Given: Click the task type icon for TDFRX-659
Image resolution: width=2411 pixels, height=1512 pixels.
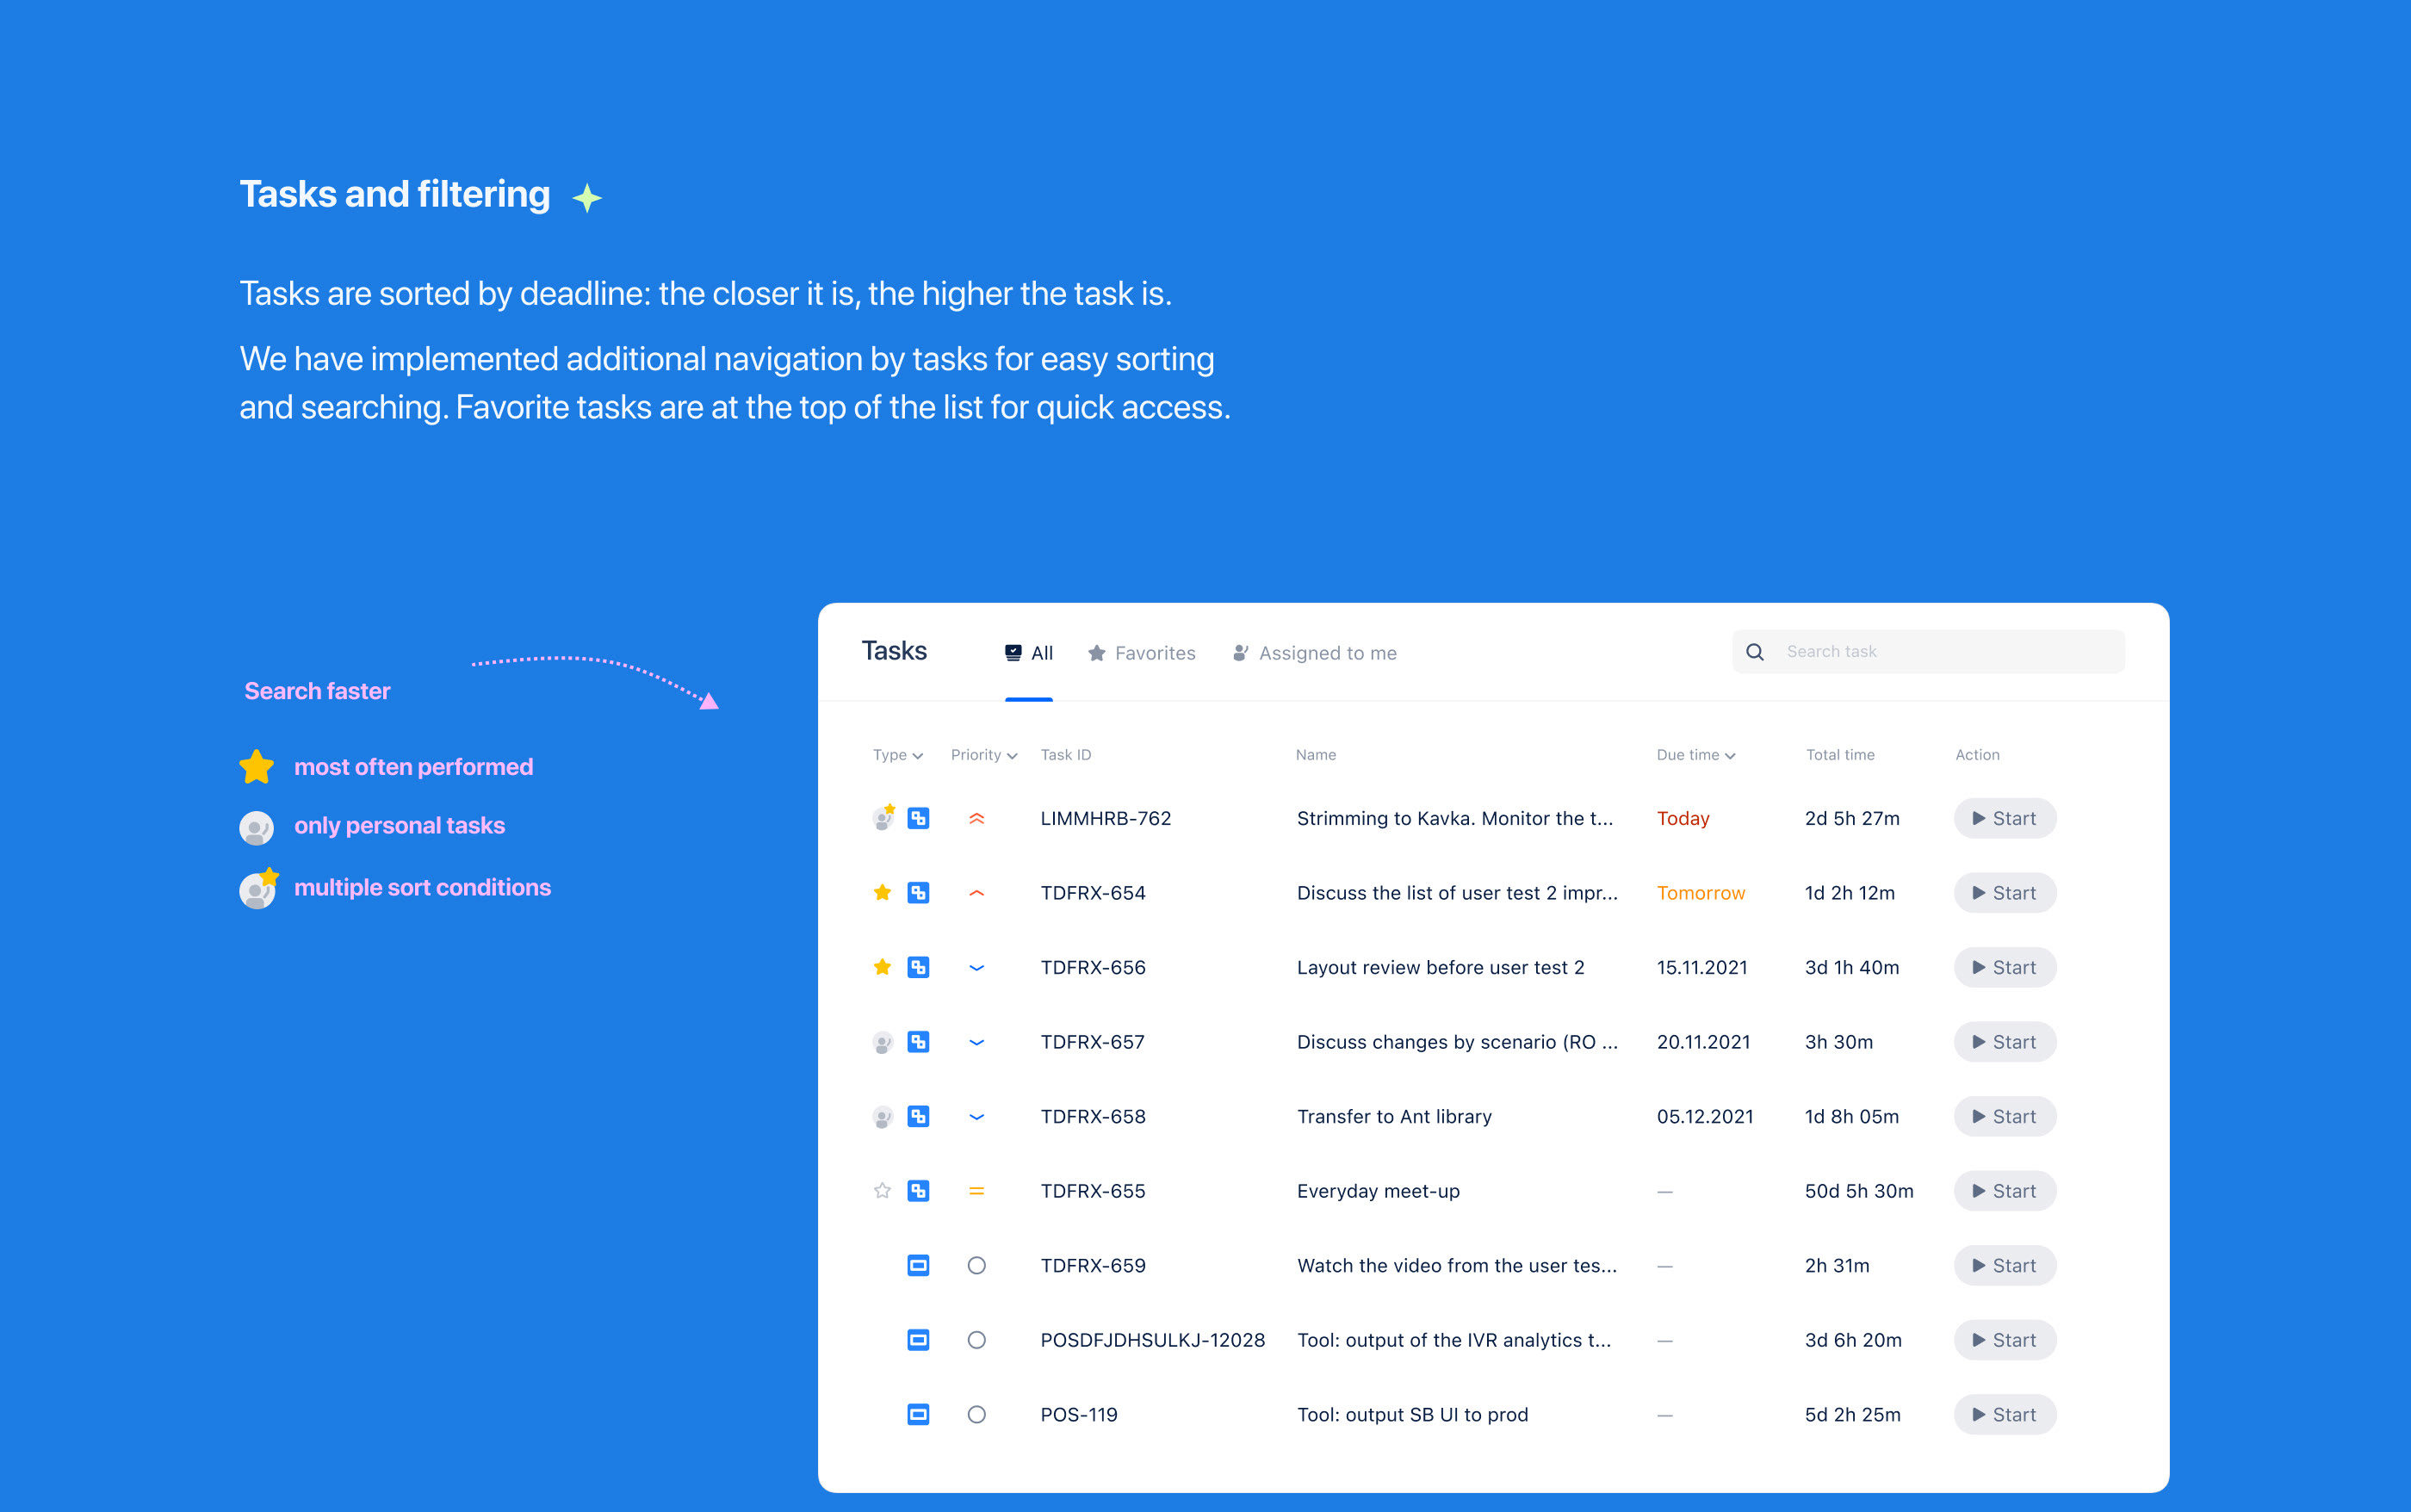Looking at the screenshot, I should [917, 1265].
